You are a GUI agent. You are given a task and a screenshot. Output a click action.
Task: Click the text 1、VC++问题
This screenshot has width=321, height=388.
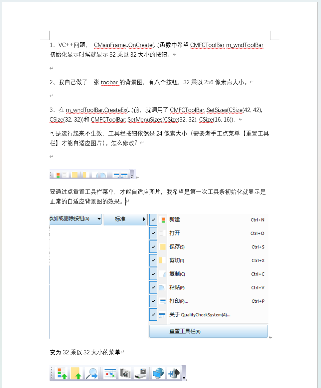coord(68,45)
